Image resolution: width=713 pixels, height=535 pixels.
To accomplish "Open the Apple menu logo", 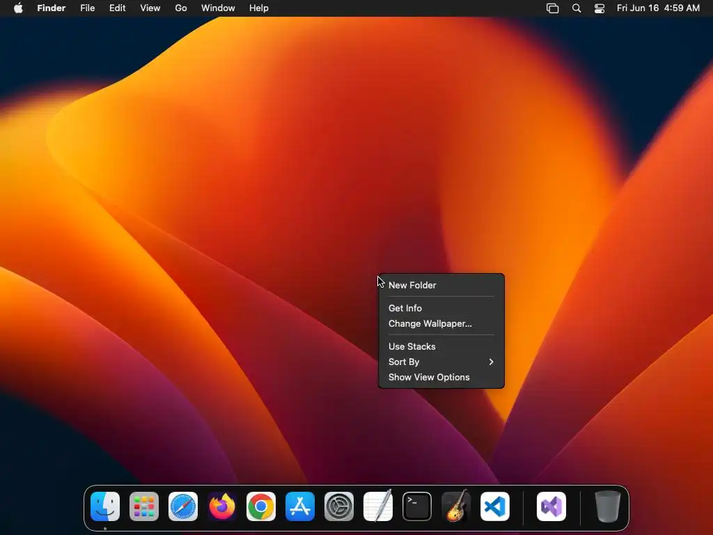I will (18, 8).
